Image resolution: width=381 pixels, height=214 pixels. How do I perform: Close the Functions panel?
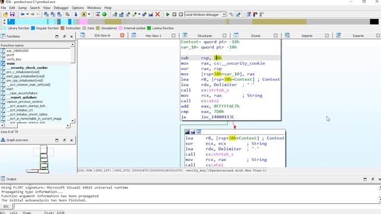tap(71, 36)
